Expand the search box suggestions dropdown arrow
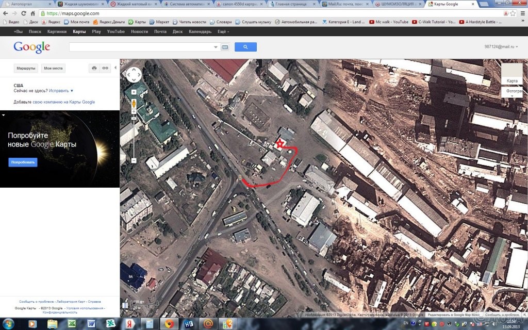Screen dimensions: 528x330 coord(216,47)
